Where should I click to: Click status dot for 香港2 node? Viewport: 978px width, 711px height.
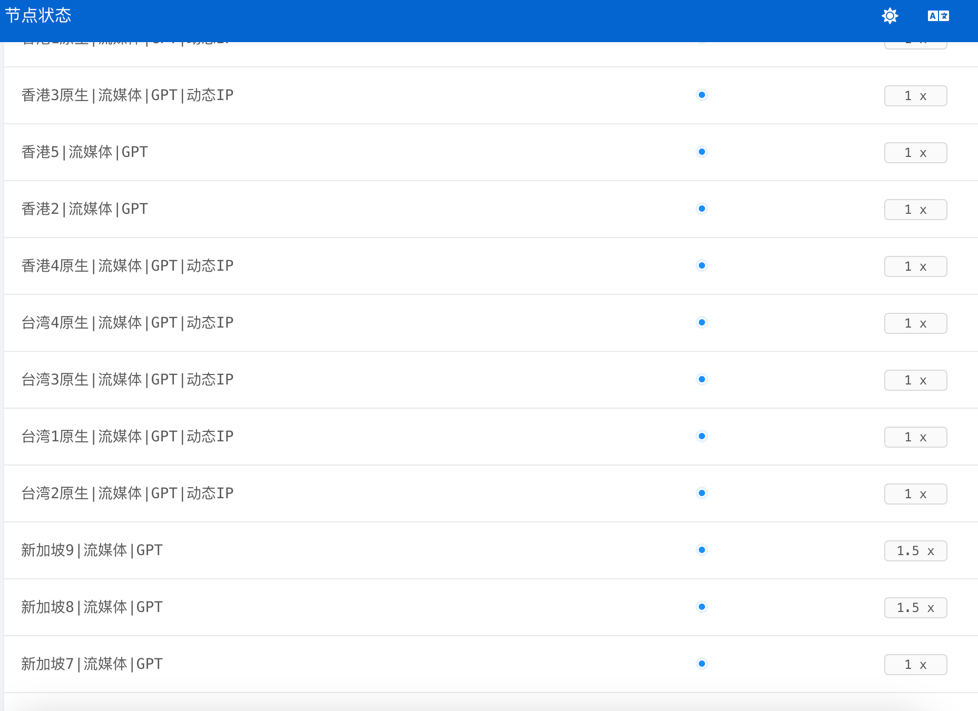click(x=702, y=209)
